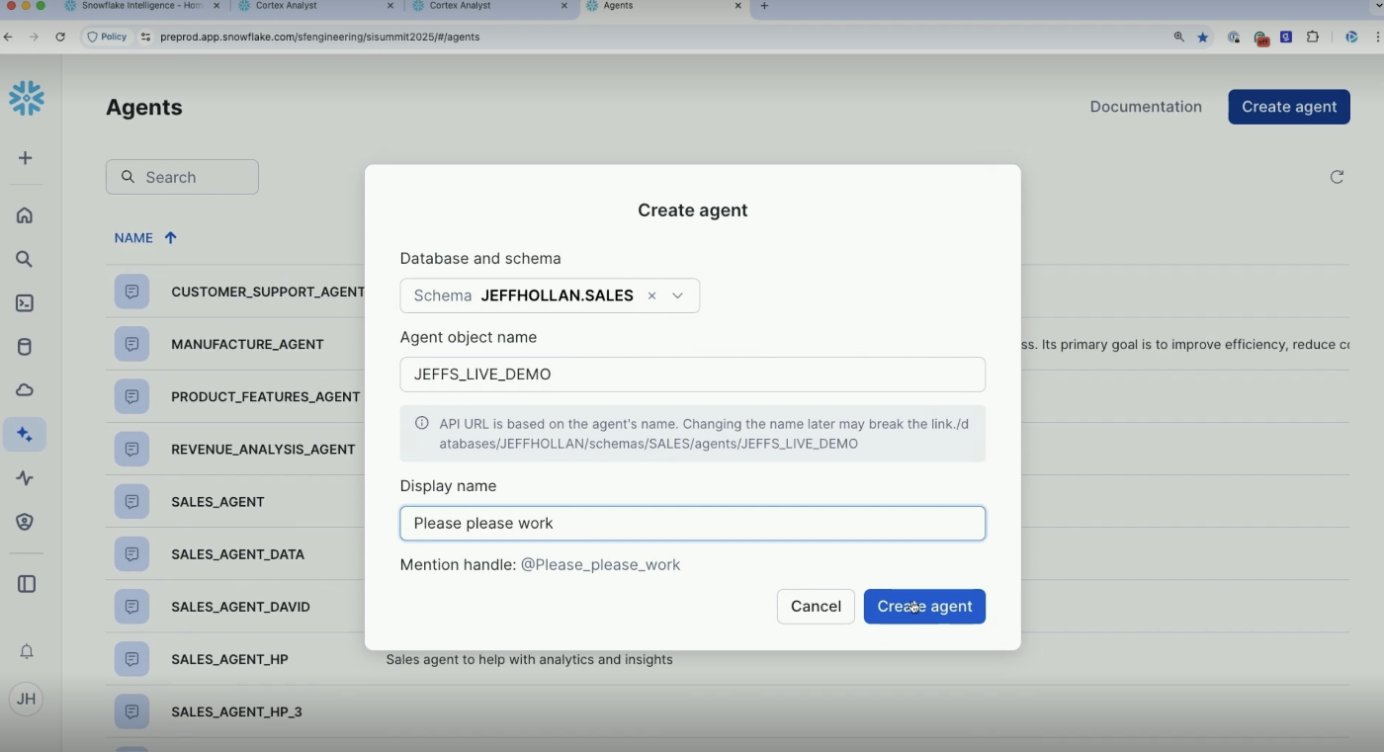Click the API URL info icon
Image resolution: width=1384 pixels, height=752 pixels.
click(422, 423)
